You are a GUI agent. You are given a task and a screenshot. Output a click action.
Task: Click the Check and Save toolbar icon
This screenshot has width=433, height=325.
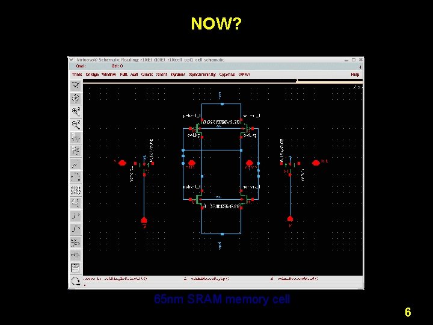(x=75, y=85)
